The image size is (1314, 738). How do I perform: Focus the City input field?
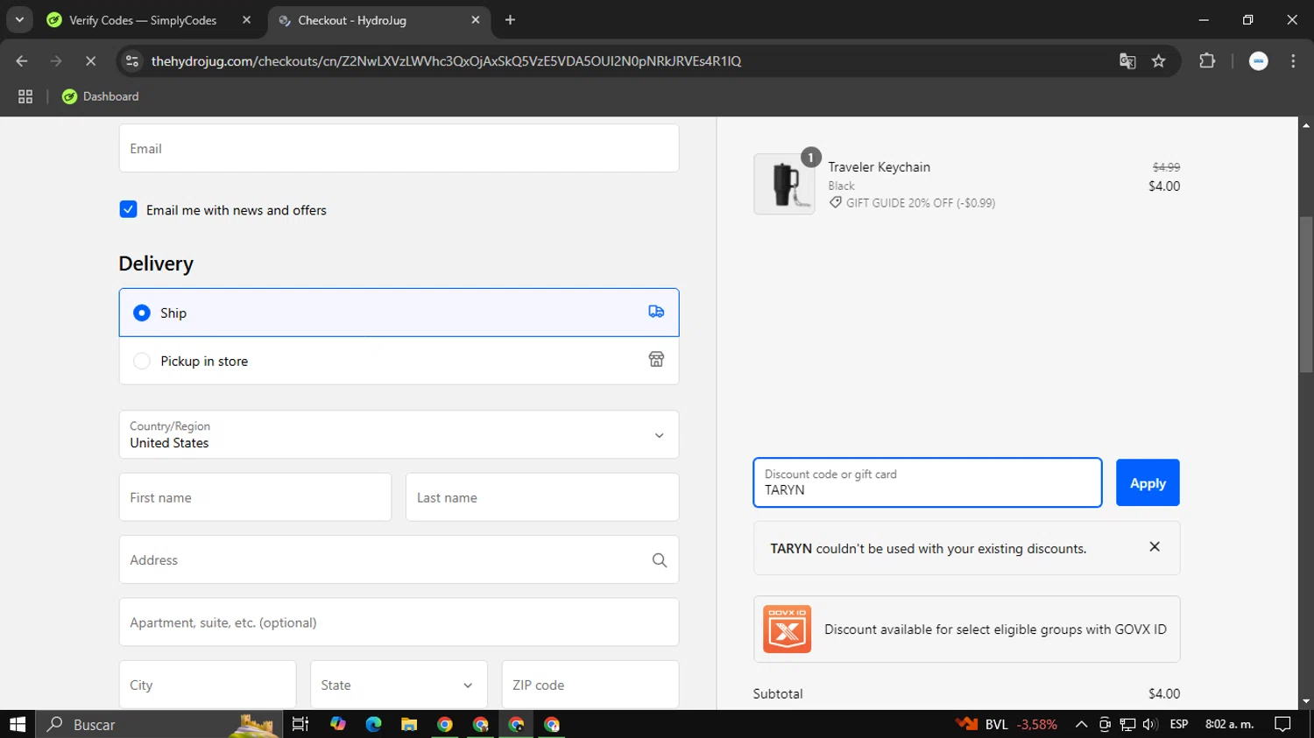(208, 685)
